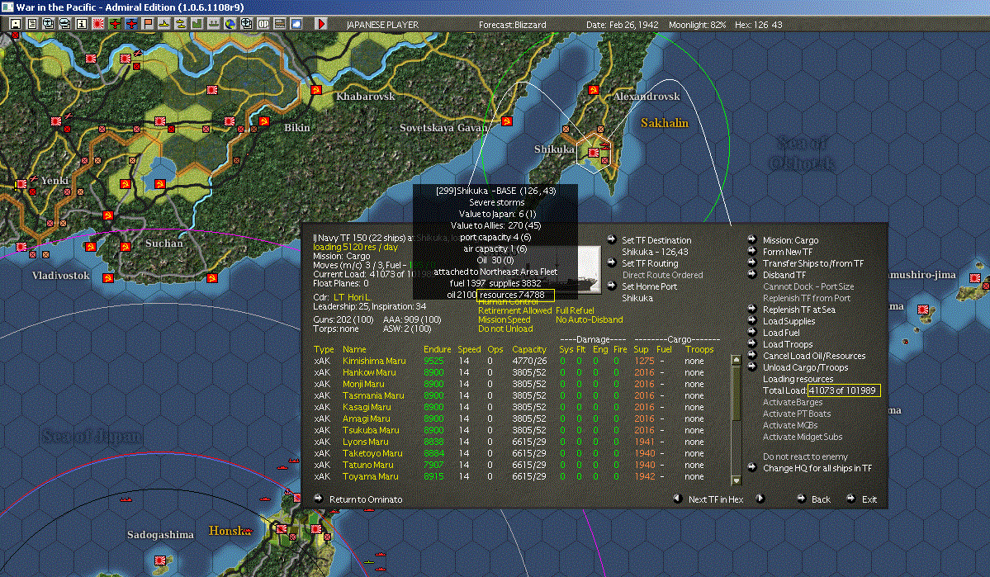The image size is (990, 577).
Task: Click the red plane on green background icon
Action: click(115, 24)
